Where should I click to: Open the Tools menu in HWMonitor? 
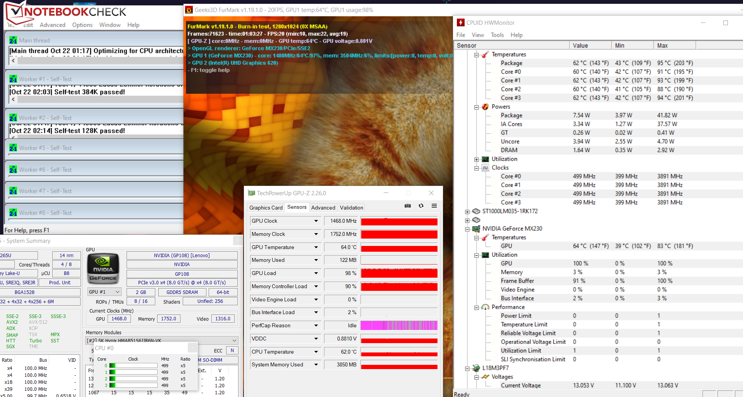pos(498,35)
